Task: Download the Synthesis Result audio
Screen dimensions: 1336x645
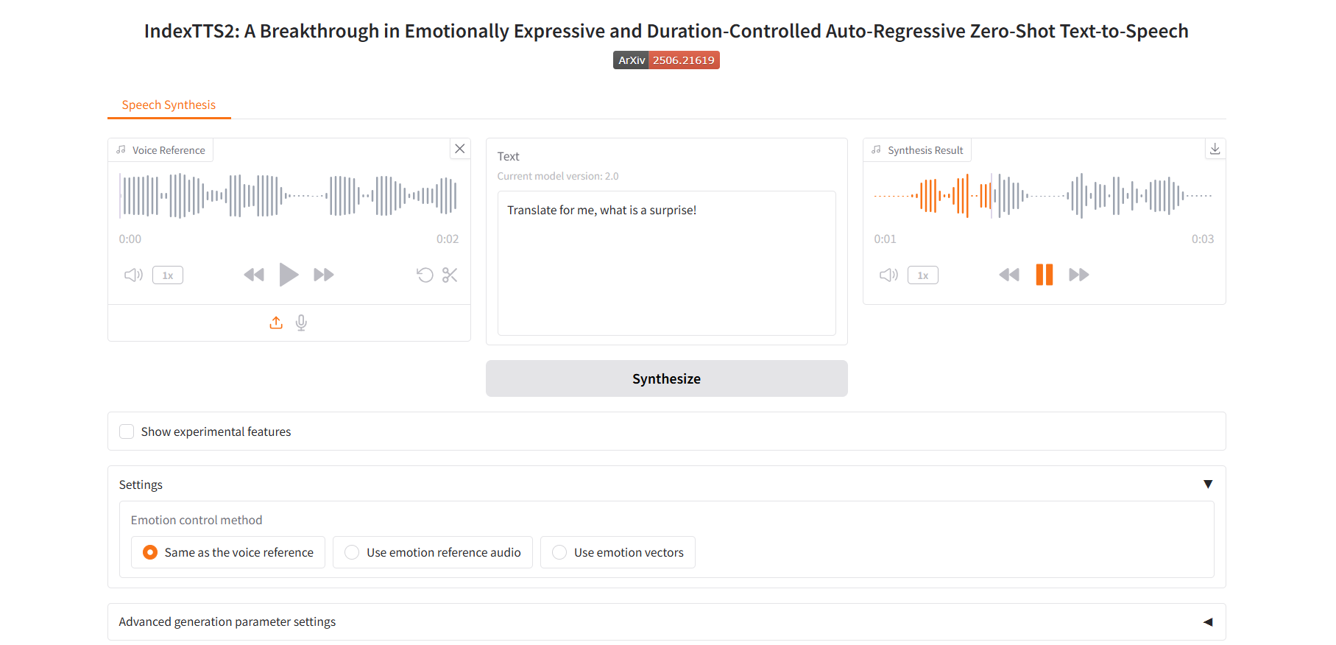Action: (1215, 149)
